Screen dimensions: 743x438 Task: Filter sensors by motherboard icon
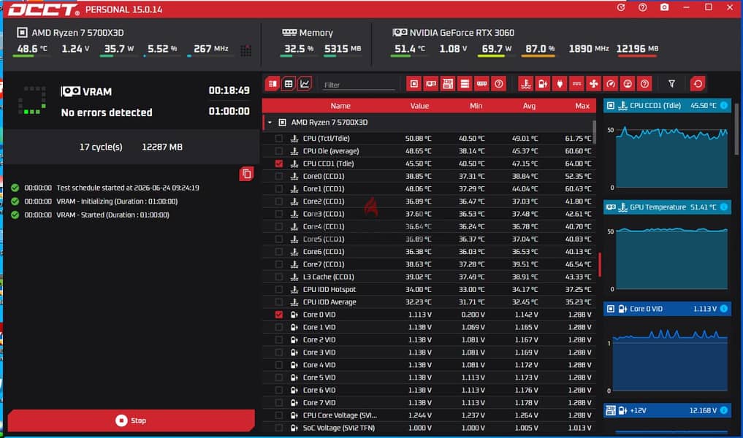coord(448,84)
